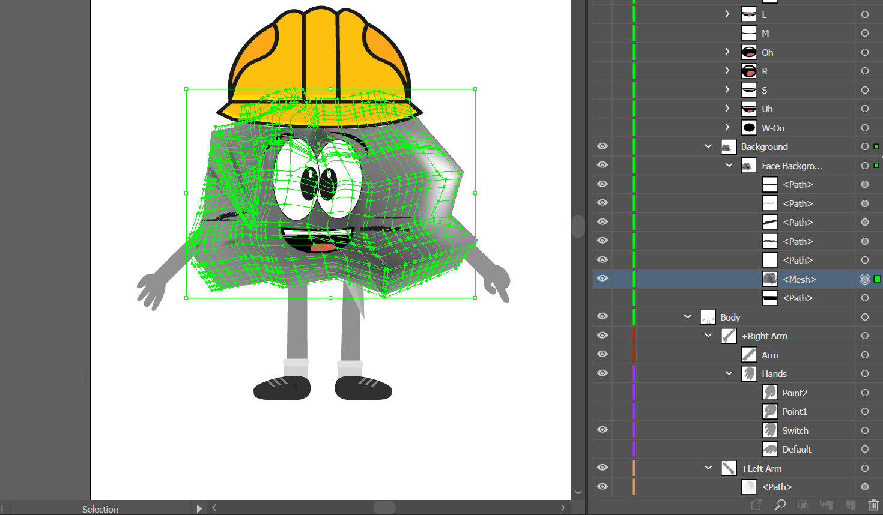Click the scroll-down arrow beside the canvas
The width and height of the screenshot is (883, 515).
[x=578, y=493]
